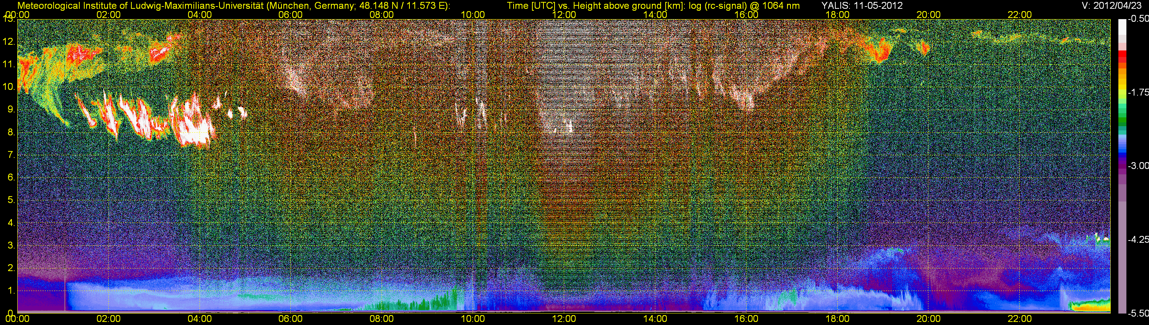Click the 8 km height axis label
Screen dimensions: 1149x325
tap(11, 132)
